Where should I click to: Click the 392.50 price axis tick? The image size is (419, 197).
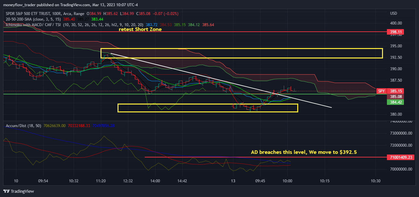(x=396, y=57)
